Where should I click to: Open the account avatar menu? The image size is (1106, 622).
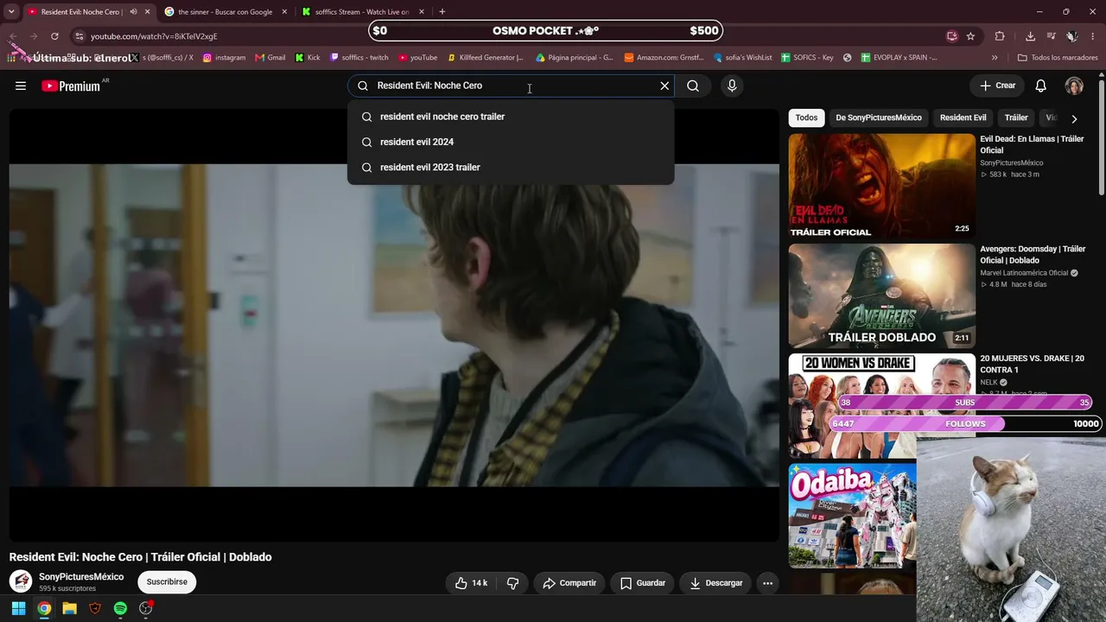pyautogui.click(x=1074, y=86)
